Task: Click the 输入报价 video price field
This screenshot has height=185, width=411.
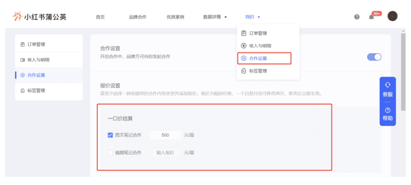Action: (x=166, y=153)
